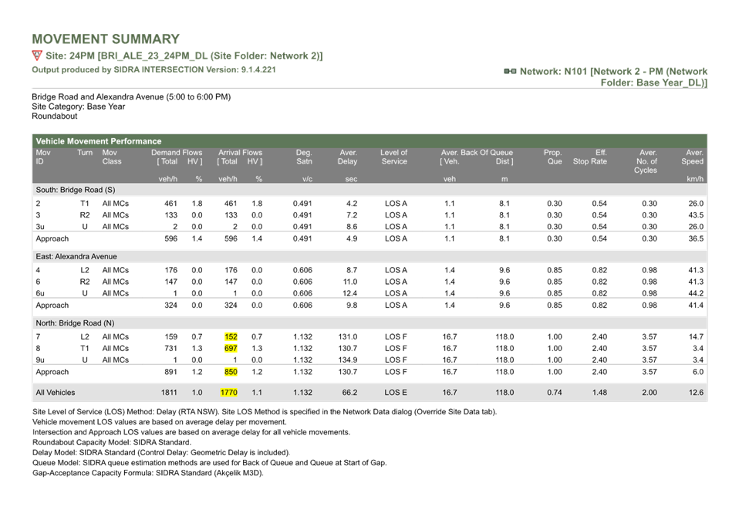Click the South: Bridge Road (S) section row
The height and width of the screenshot is (510, 739).
(x=369, y=190)
